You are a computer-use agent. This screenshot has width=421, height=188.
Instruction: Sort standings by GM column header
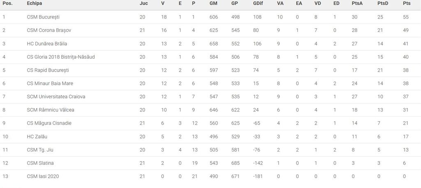213,3
